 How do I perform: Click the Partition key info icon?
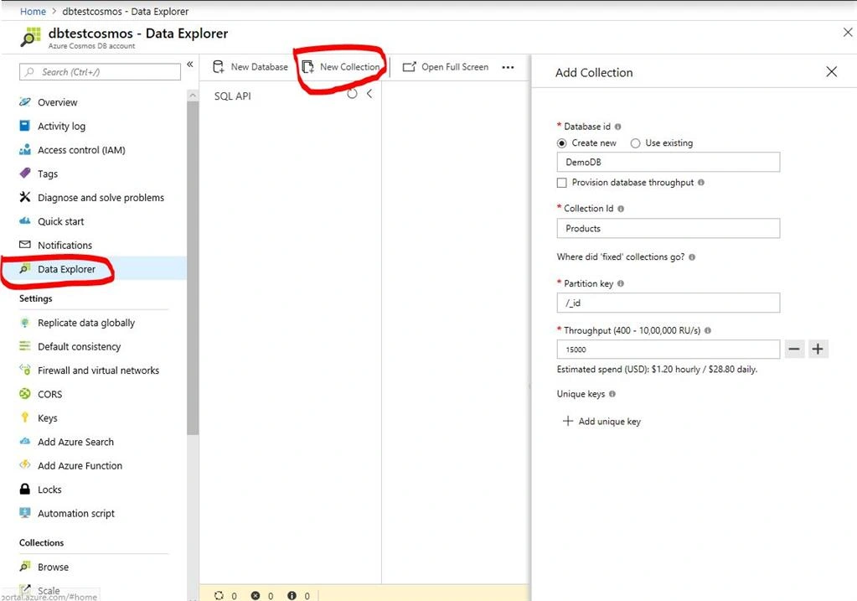click(621, 283)
